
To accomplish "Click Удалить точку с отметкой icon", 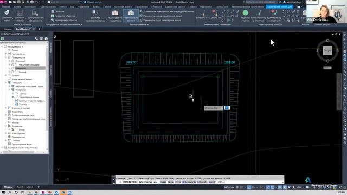I will (x=274, y=16).
